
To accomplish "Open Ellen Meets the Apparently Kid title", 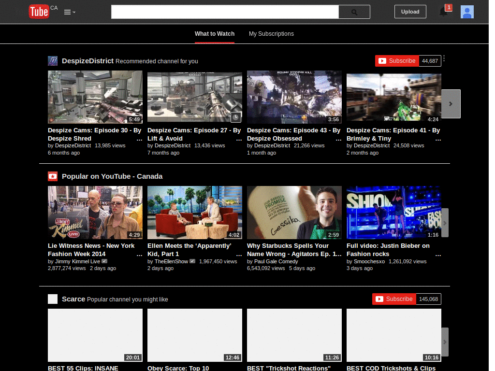I will [189, 250].
